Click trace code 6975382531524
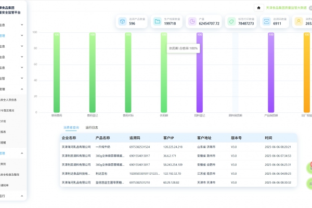This screenshot has height=208, width=312. (x=139, y=147)
